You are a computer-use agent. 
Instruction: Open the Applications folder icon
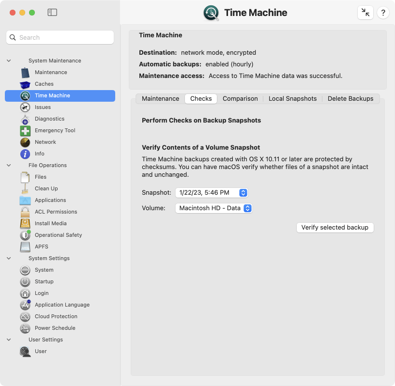(25, 201)
